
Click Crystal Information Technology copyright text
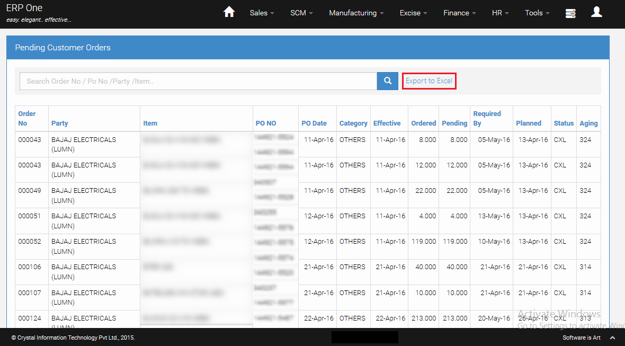(73, 338)
